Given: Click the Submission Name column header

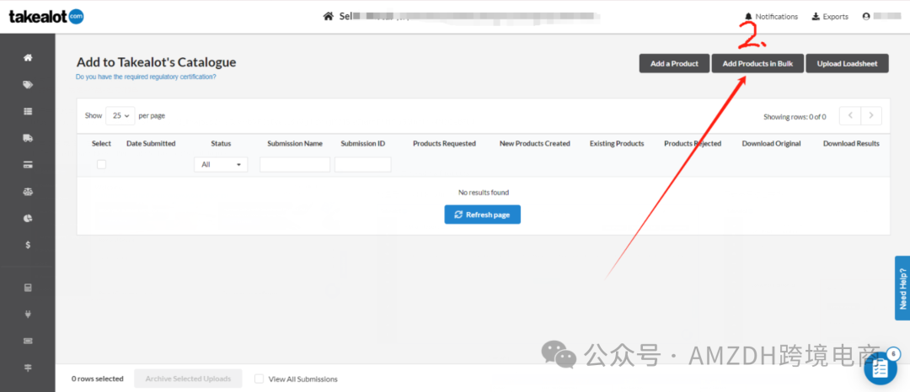Looking at the screenshot, I should pos(295,144).
